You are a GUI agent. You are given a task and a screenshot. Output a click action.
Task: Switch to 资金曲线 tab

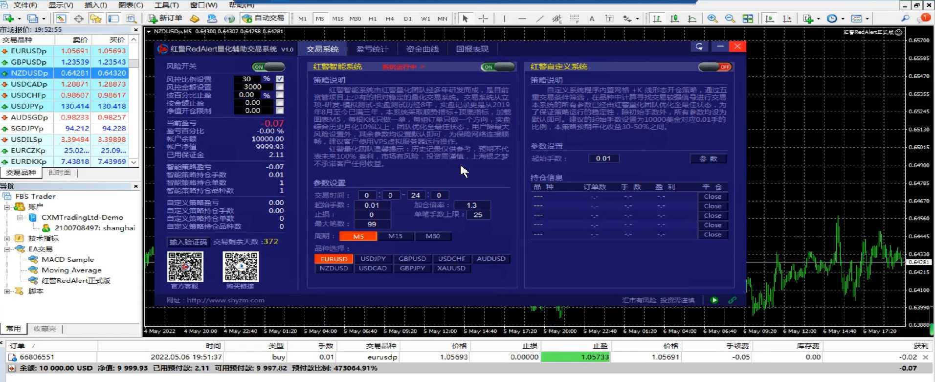point(423,49)
